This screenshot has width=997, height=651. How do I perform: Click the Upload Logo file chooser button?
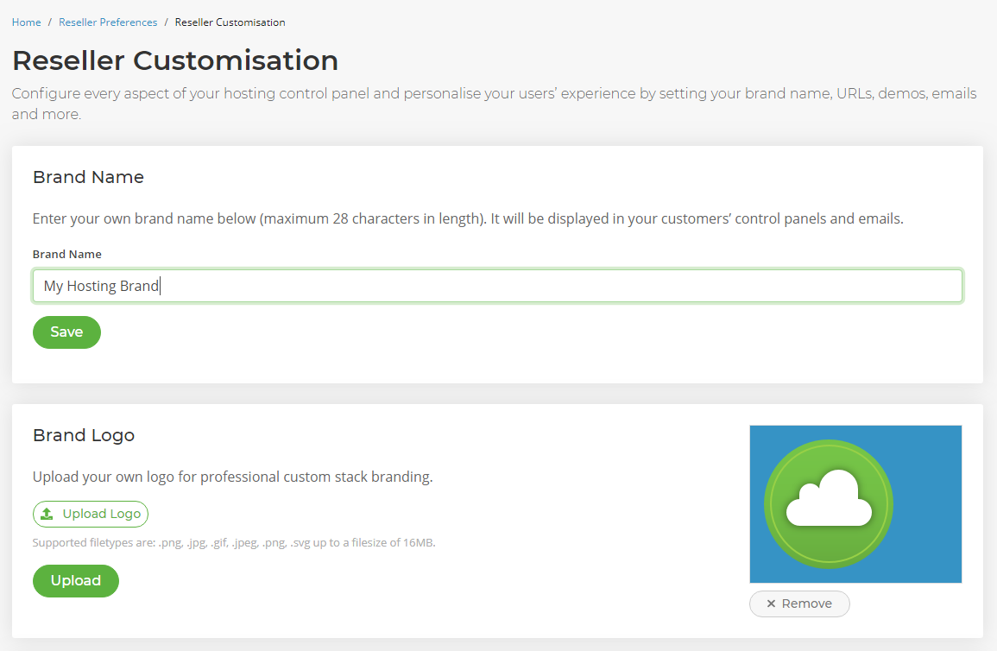pos(91,514)
